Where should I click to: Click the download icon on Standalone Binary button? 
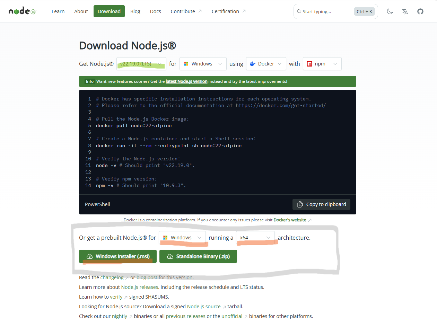(x=170, y=256)
